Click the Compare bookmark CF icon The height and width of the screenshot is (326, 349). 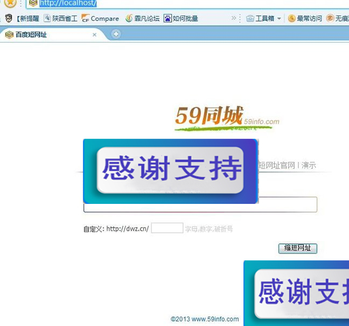(85, 18)
